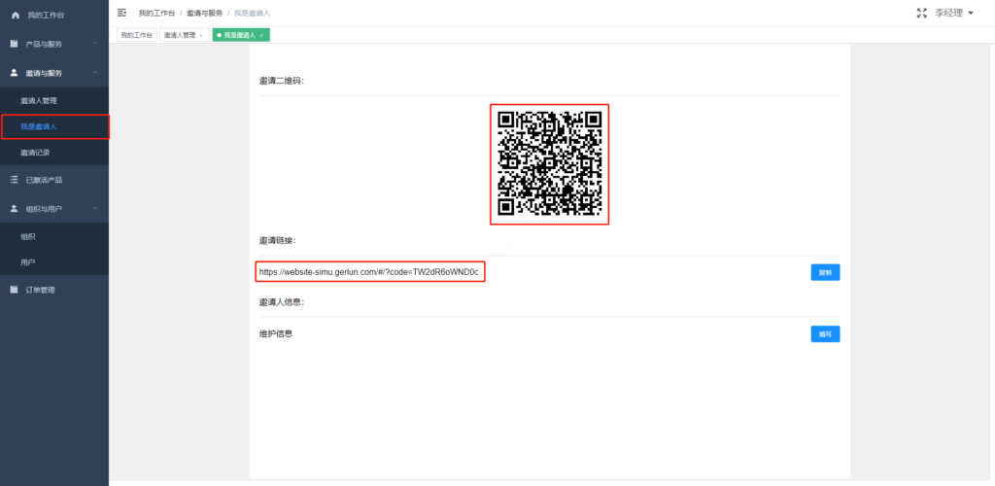Click the 订单管理 label in sidebar
The image size is (995, 486).
[41, 290]
